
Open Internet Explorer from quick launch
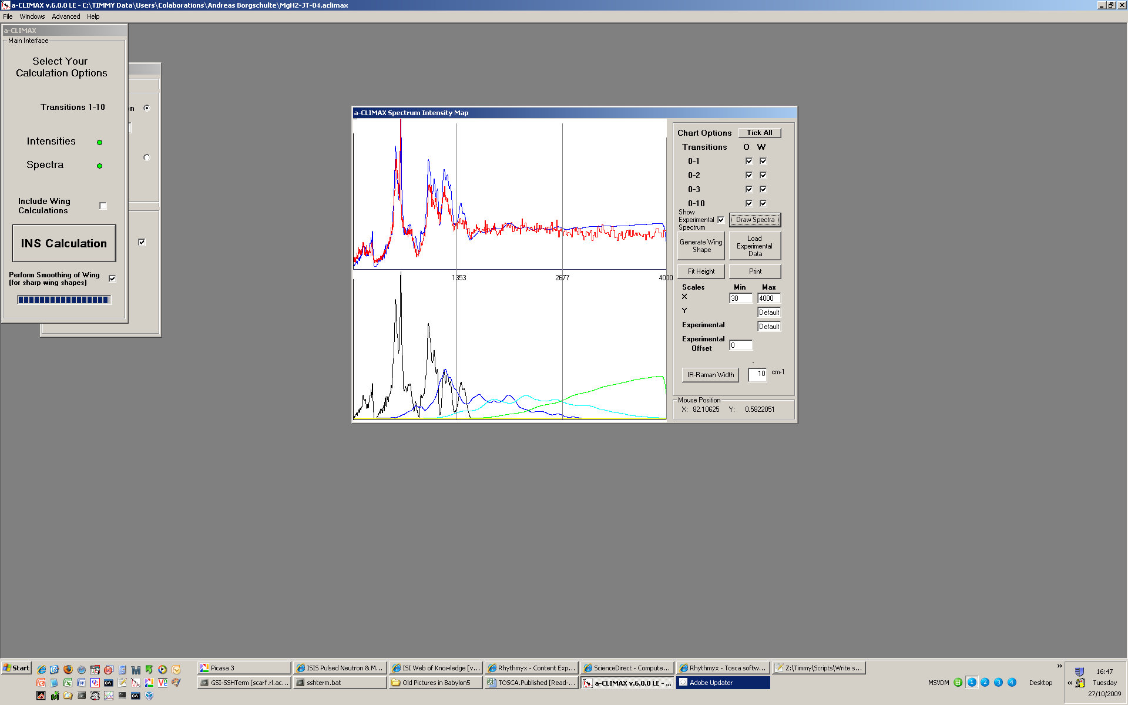[42, 670]
